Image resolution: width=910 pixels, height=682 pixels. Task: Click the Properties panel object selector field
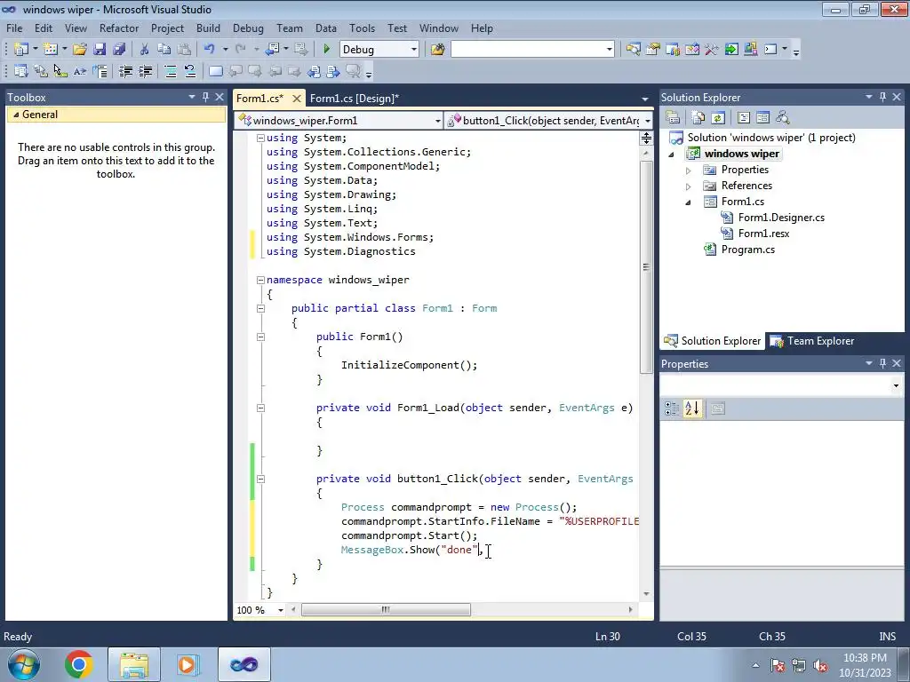click(781, 385)
